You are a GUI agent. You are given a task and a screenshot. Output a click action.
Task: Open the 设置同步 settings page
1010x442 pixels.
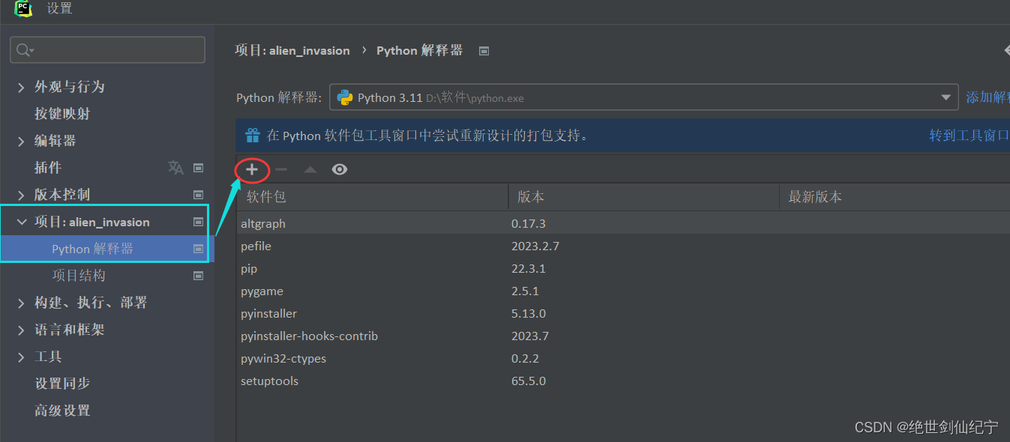pyautogui.click(x=62, y=384)
